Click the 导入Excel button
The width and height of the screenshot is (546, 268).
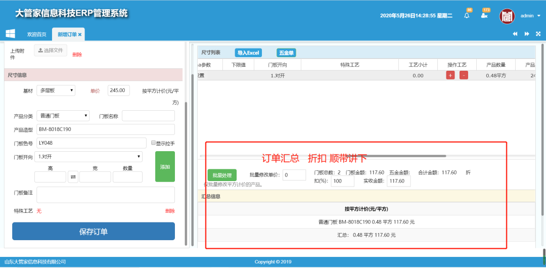click(x=248, y=53)
